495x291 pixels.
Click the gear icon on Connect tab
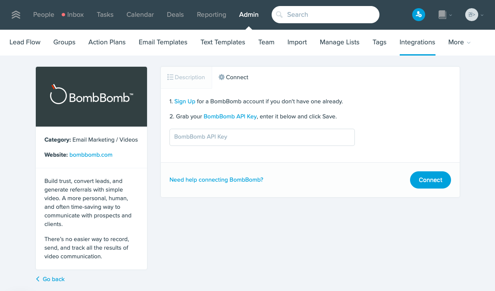222,77
